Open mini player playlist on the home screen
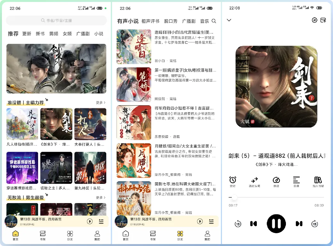Screen dimensions: 333x246 tap(101, 221)
